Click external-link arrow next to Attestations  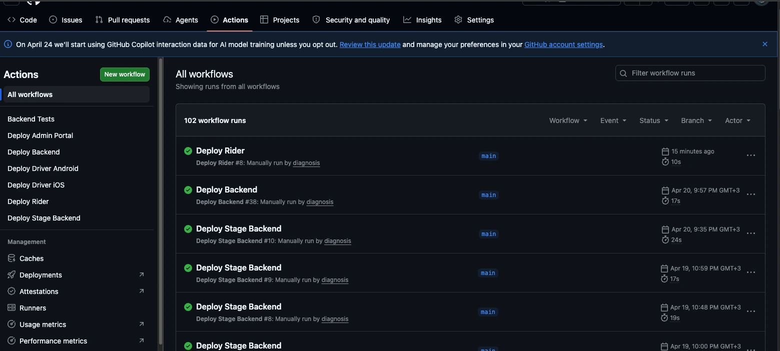[141, 291]
